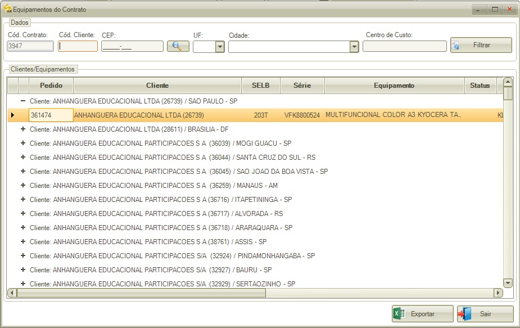This screenshot has height=328, width=520.
Task: Click the vertical scrollbar down arrow
Action: pos(508,283)
